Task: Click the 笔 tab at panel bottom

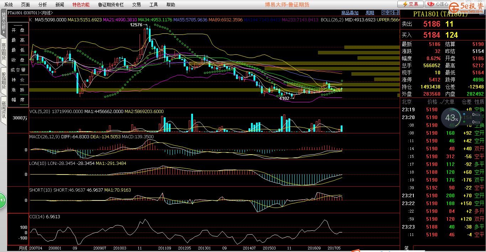Action: tap(406, 248)
